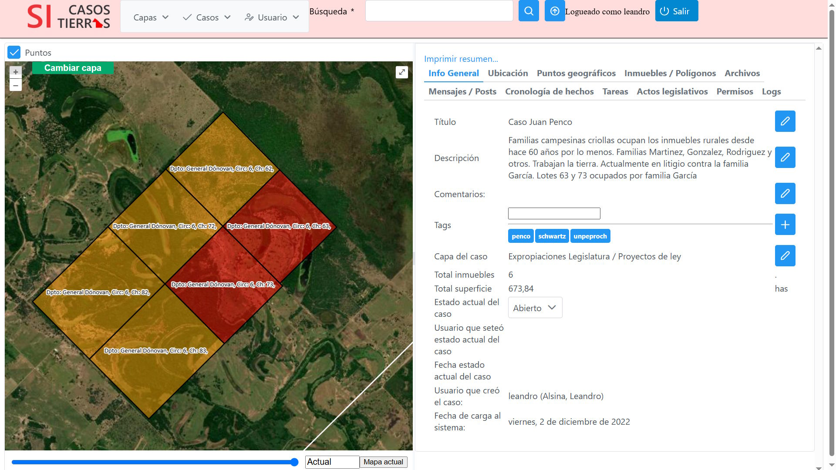Screen dimensions: 836x470
Task: Add a tag with the plus icon
Action: click(x=785, y=225)
